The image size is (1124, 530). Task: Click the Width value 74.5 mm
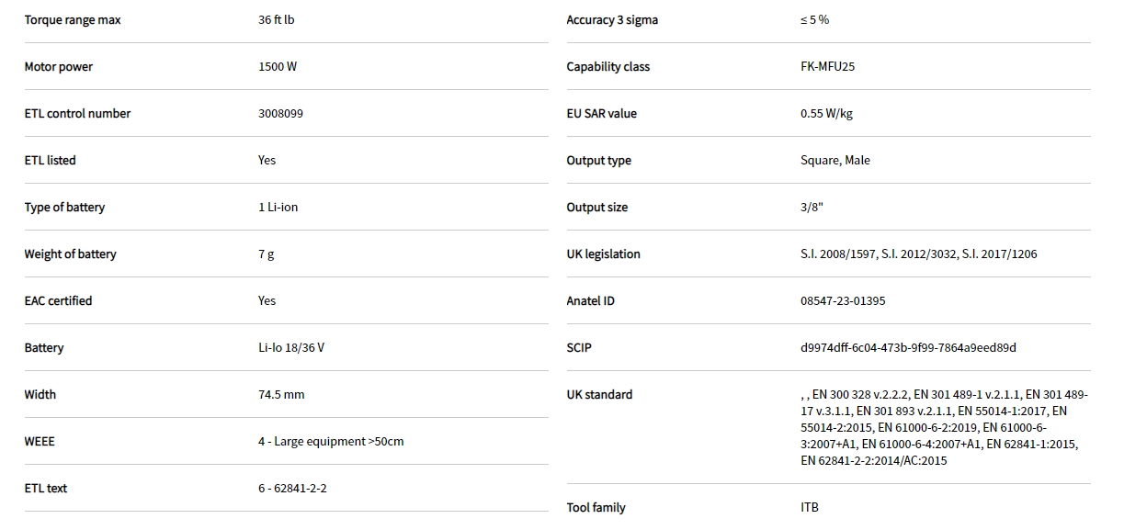tap(281, 395)
